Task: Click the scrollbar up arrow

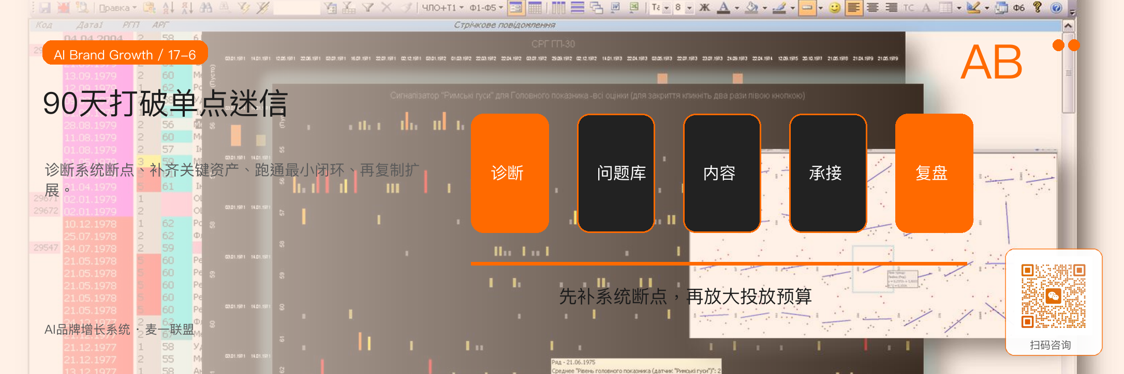Action: pyautogui.click(x=1068, y=25)
